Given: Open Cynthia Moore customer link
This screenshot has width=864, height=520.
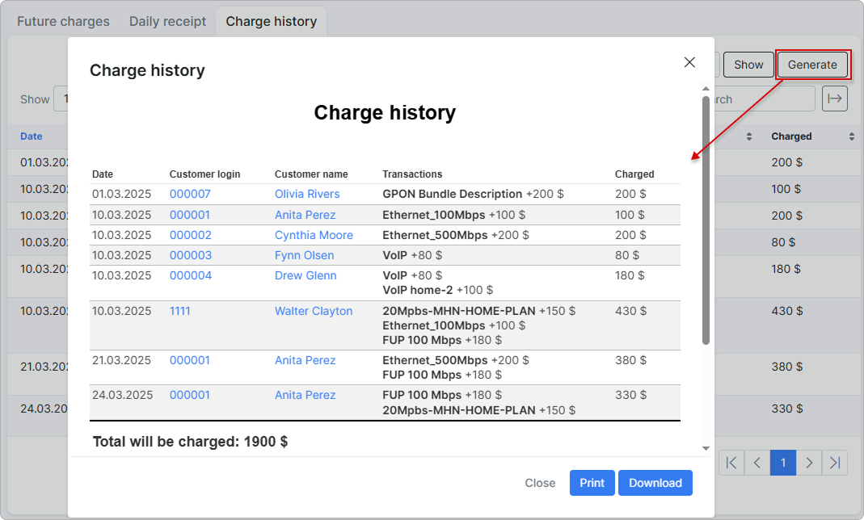Looking at the screenshot, I should pyautogui.click(x=314, y=235).
